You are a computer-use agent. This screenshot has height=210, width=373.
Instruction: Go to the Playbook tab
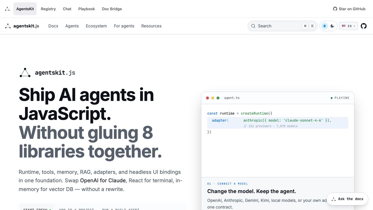pos(87,9)
